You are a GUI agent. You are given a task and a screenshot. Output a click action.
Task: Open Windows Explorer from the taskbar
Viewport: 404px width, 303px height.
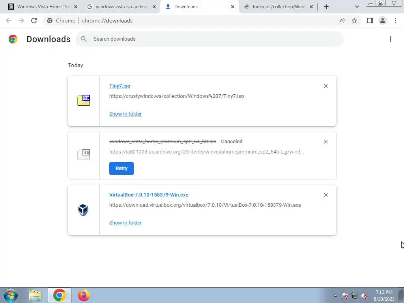point(35,295)
